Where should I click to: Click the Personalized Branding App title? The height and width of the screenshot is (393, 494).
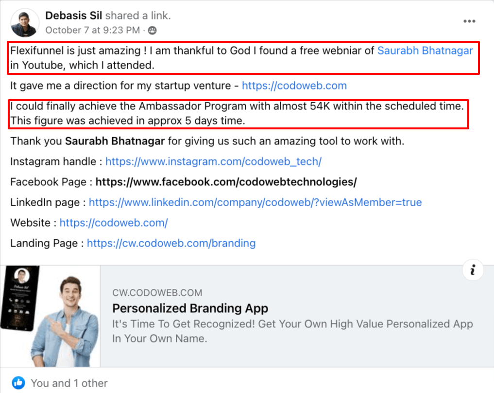tap(190, 308)
